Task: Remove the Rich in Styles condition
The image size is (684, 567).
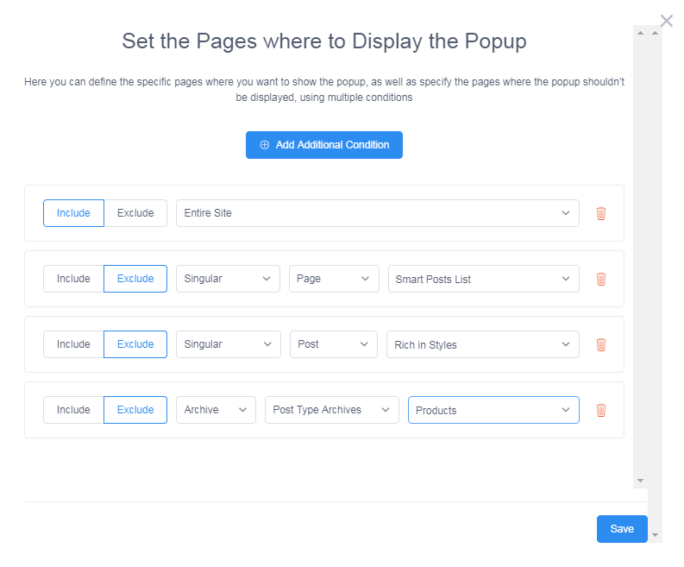Action: [x=600, y=344]
